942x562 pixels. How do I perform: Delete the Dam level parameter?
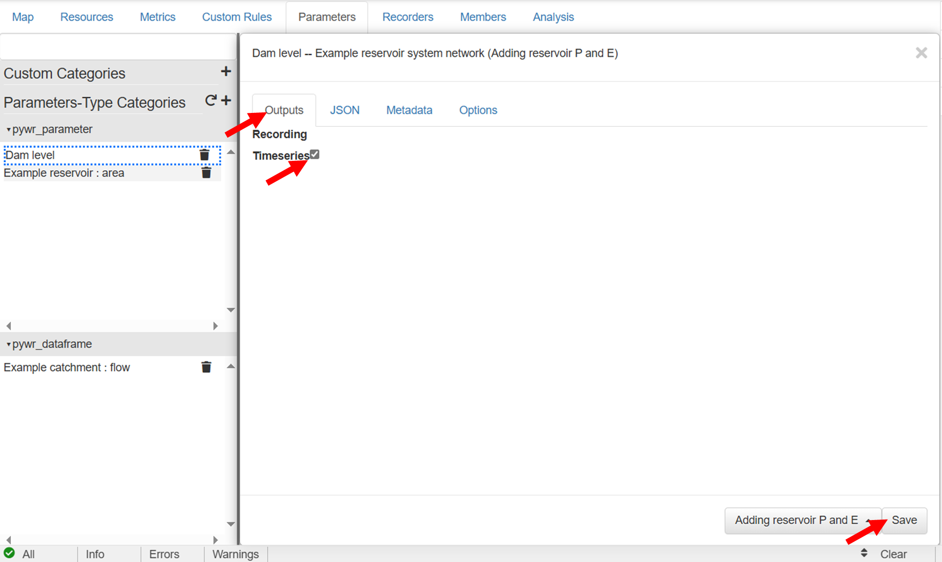(204, 155)
